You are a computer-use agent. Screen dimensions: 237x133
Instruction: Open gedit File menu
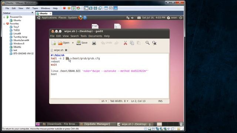point(52,36)
